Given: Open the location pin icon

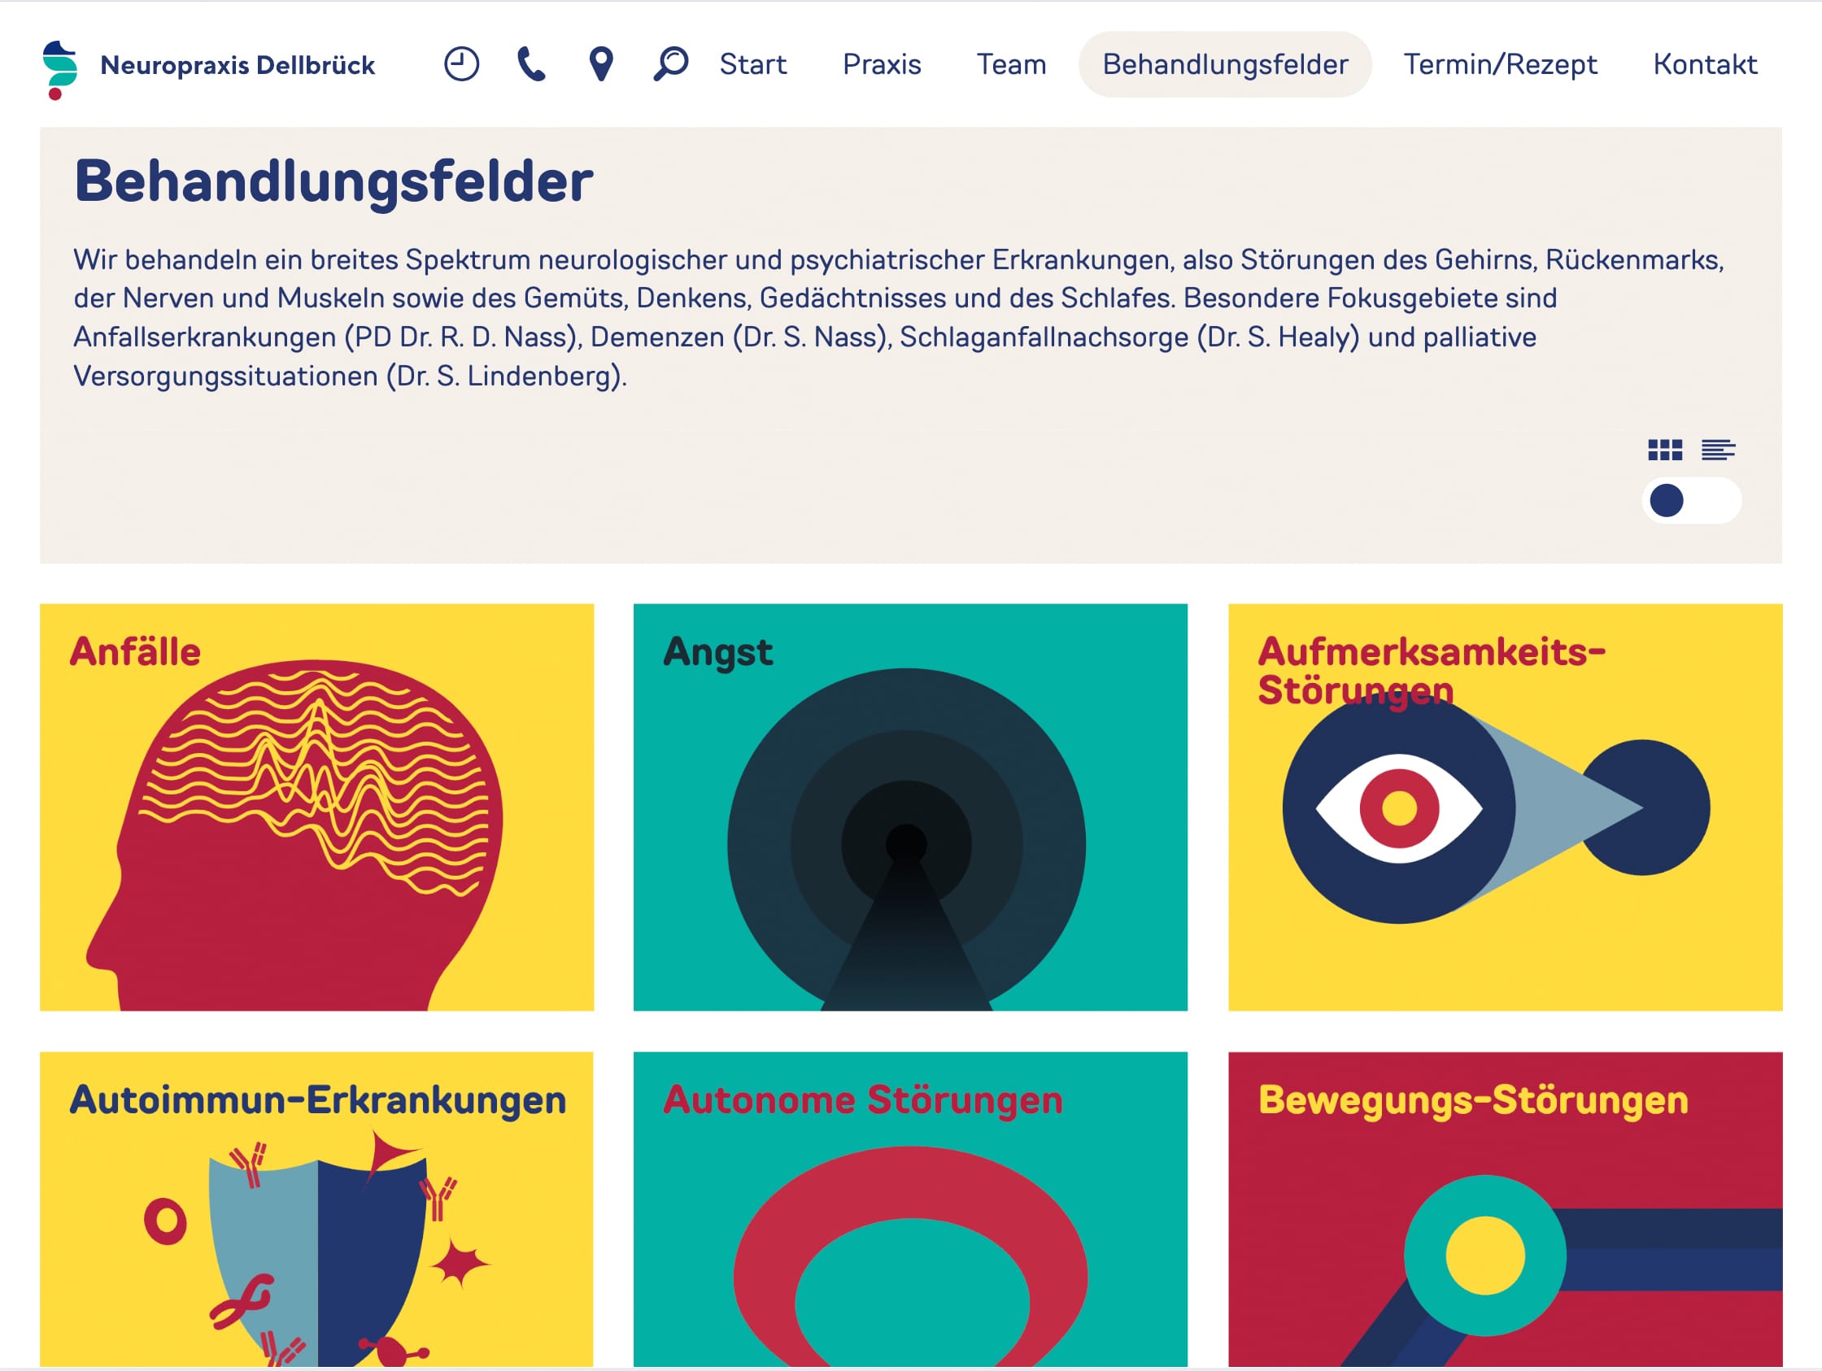Looking at the screenshot, I should click(601, 64).
